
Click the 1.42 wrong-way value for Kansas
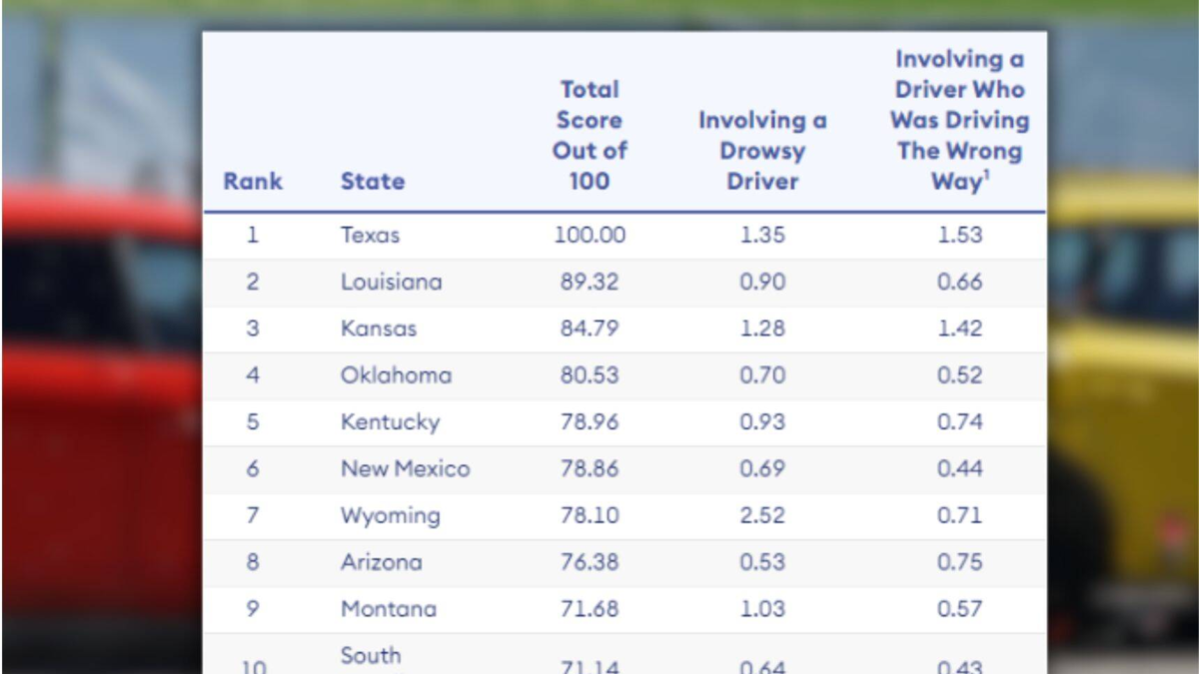pos(959,329)
